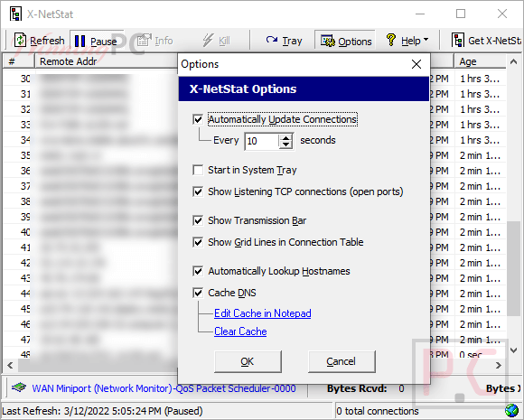Click the globe icon in the status bar

[x=511, y=411]
